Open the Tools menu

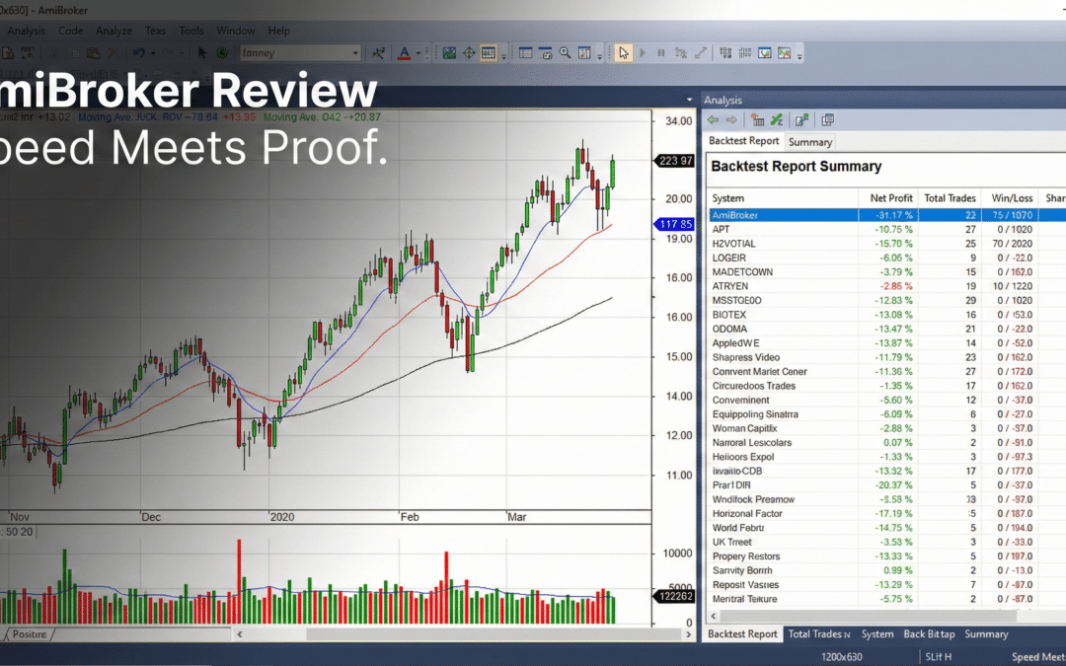point(191,31)
